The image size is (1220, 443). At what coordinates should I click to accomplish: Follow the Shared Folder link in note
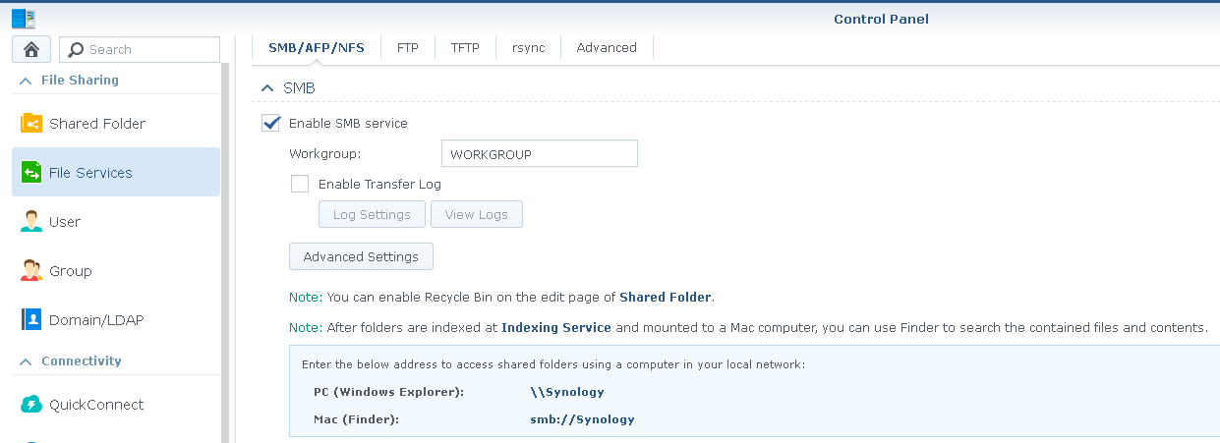pos(665,297)
